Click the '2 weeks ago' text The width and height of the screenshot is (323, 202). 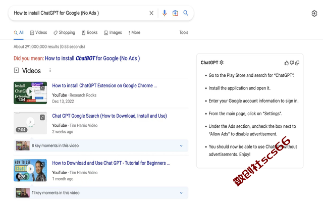pos(63,132)
